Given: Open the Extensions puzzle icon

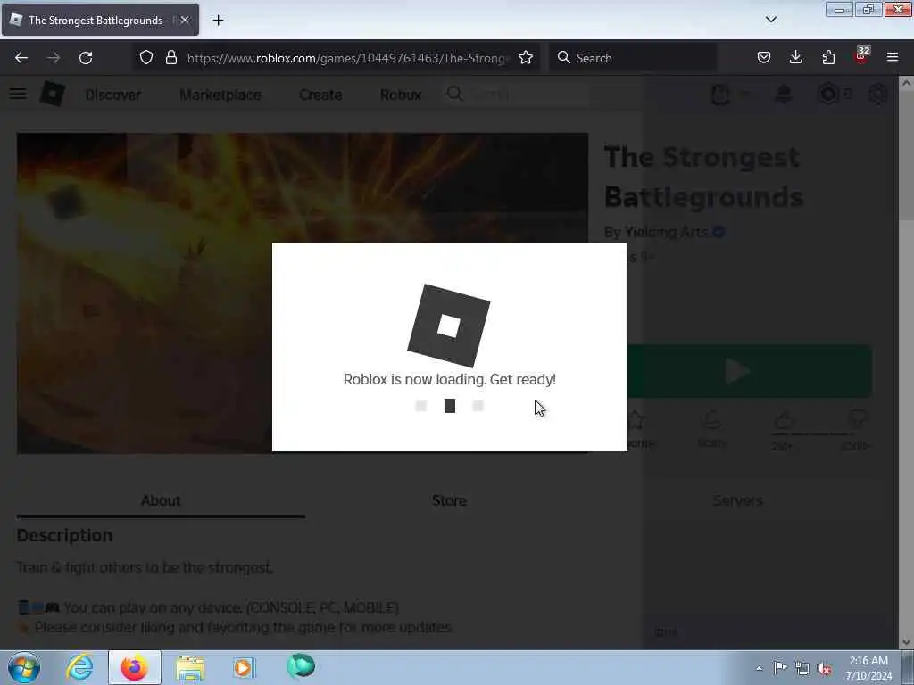Looking at the screenshot, I should point(828,58).
